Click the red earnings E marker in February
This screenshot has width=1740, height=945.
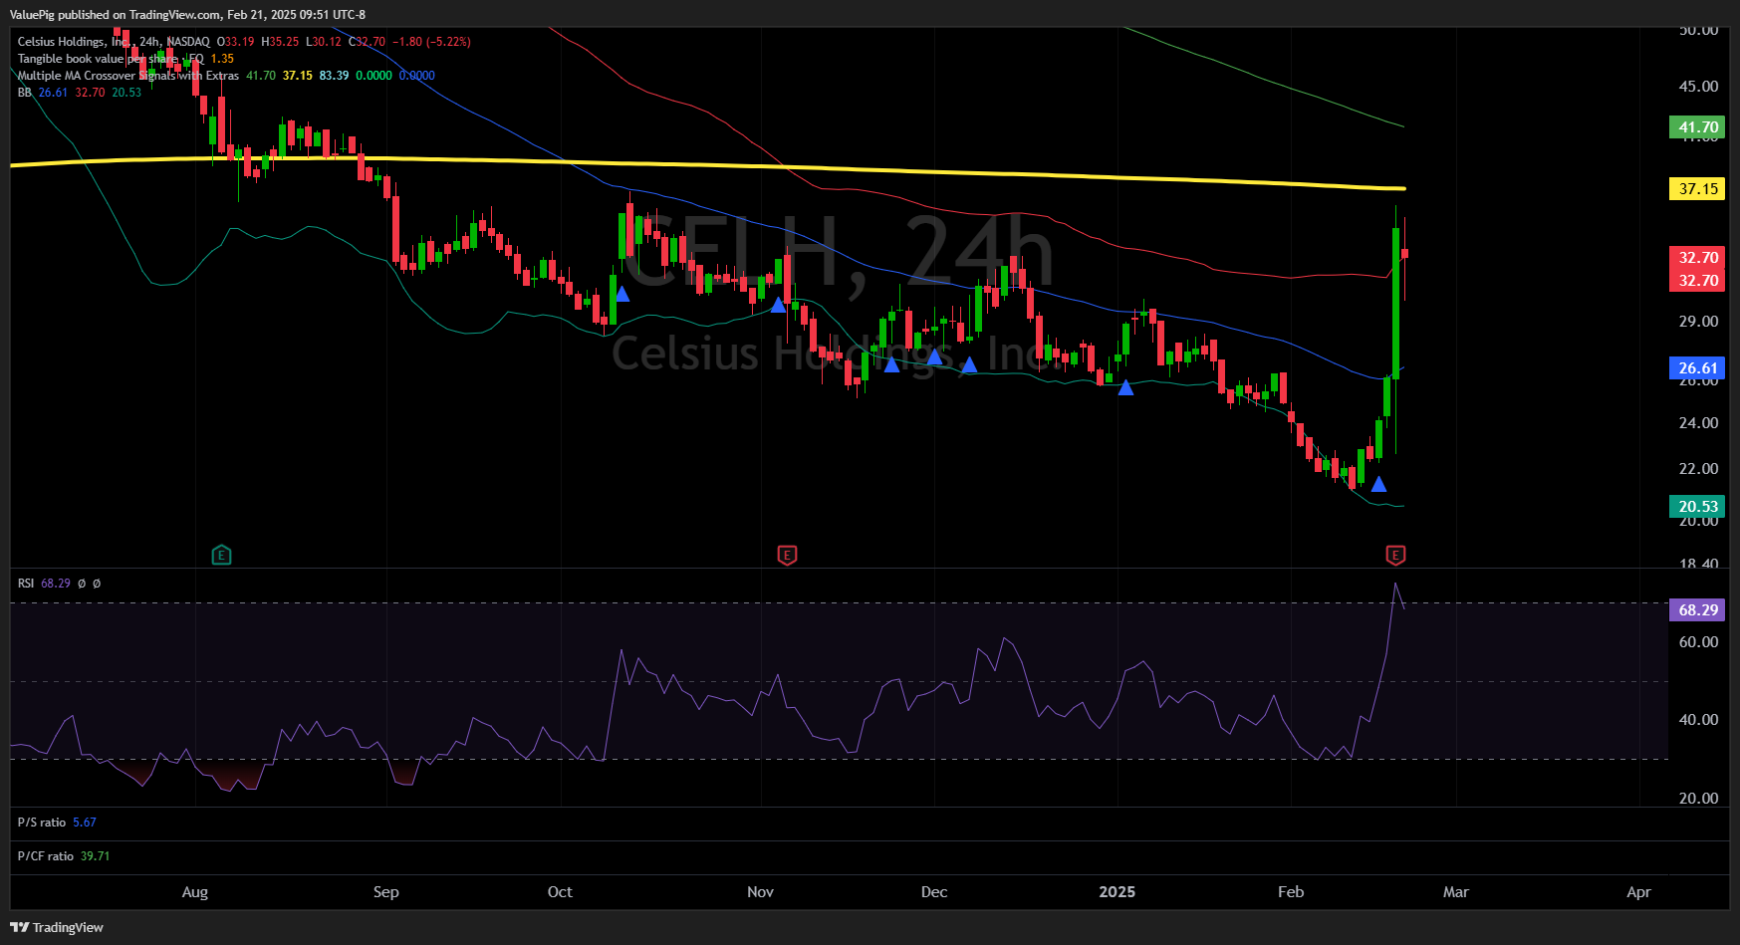pos(1395,555)
